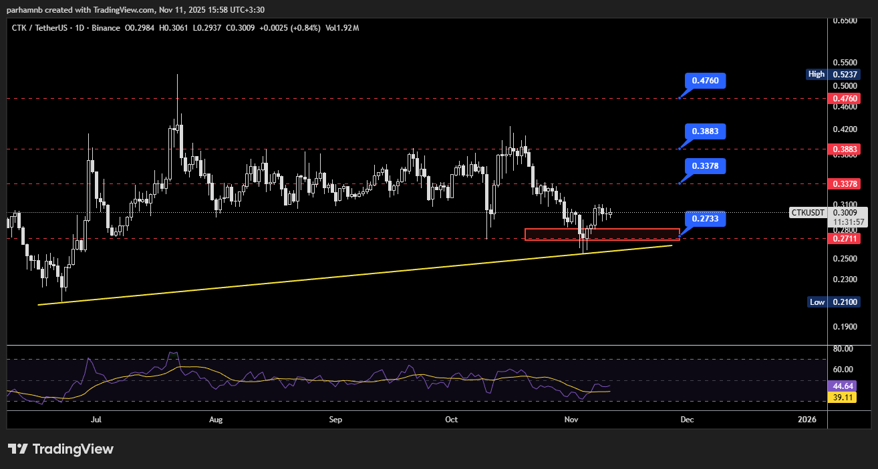Select the blue 0.2733 callout label

click(705, 219)
